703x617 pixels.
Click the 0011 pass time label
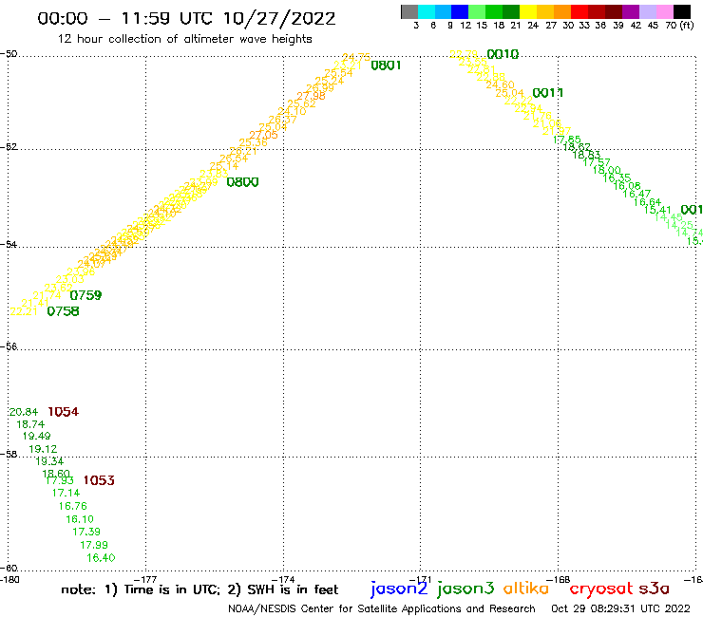click(548, 93)
